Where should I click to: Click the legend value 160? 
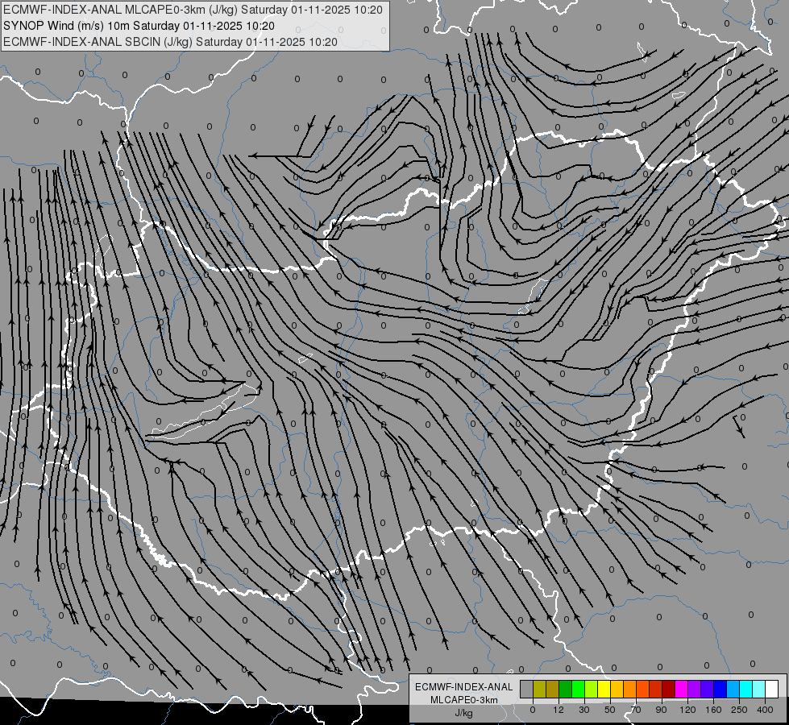pos(713,710)
